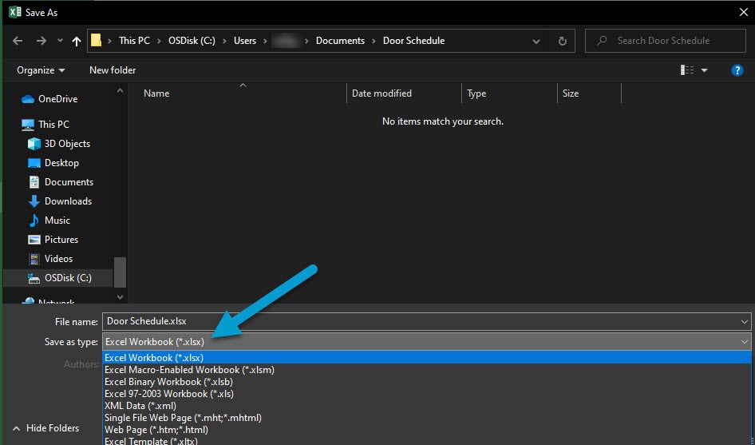755x445 pixels.
Task: Open Documents in navigation pane
Action: point(60,182)
